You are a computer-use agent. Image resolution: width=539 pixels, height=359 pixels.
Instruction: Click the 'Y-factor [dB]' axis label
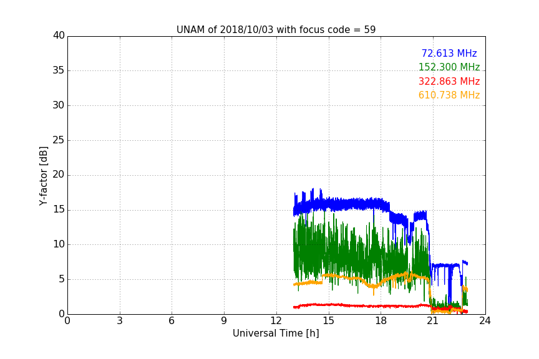43,176
